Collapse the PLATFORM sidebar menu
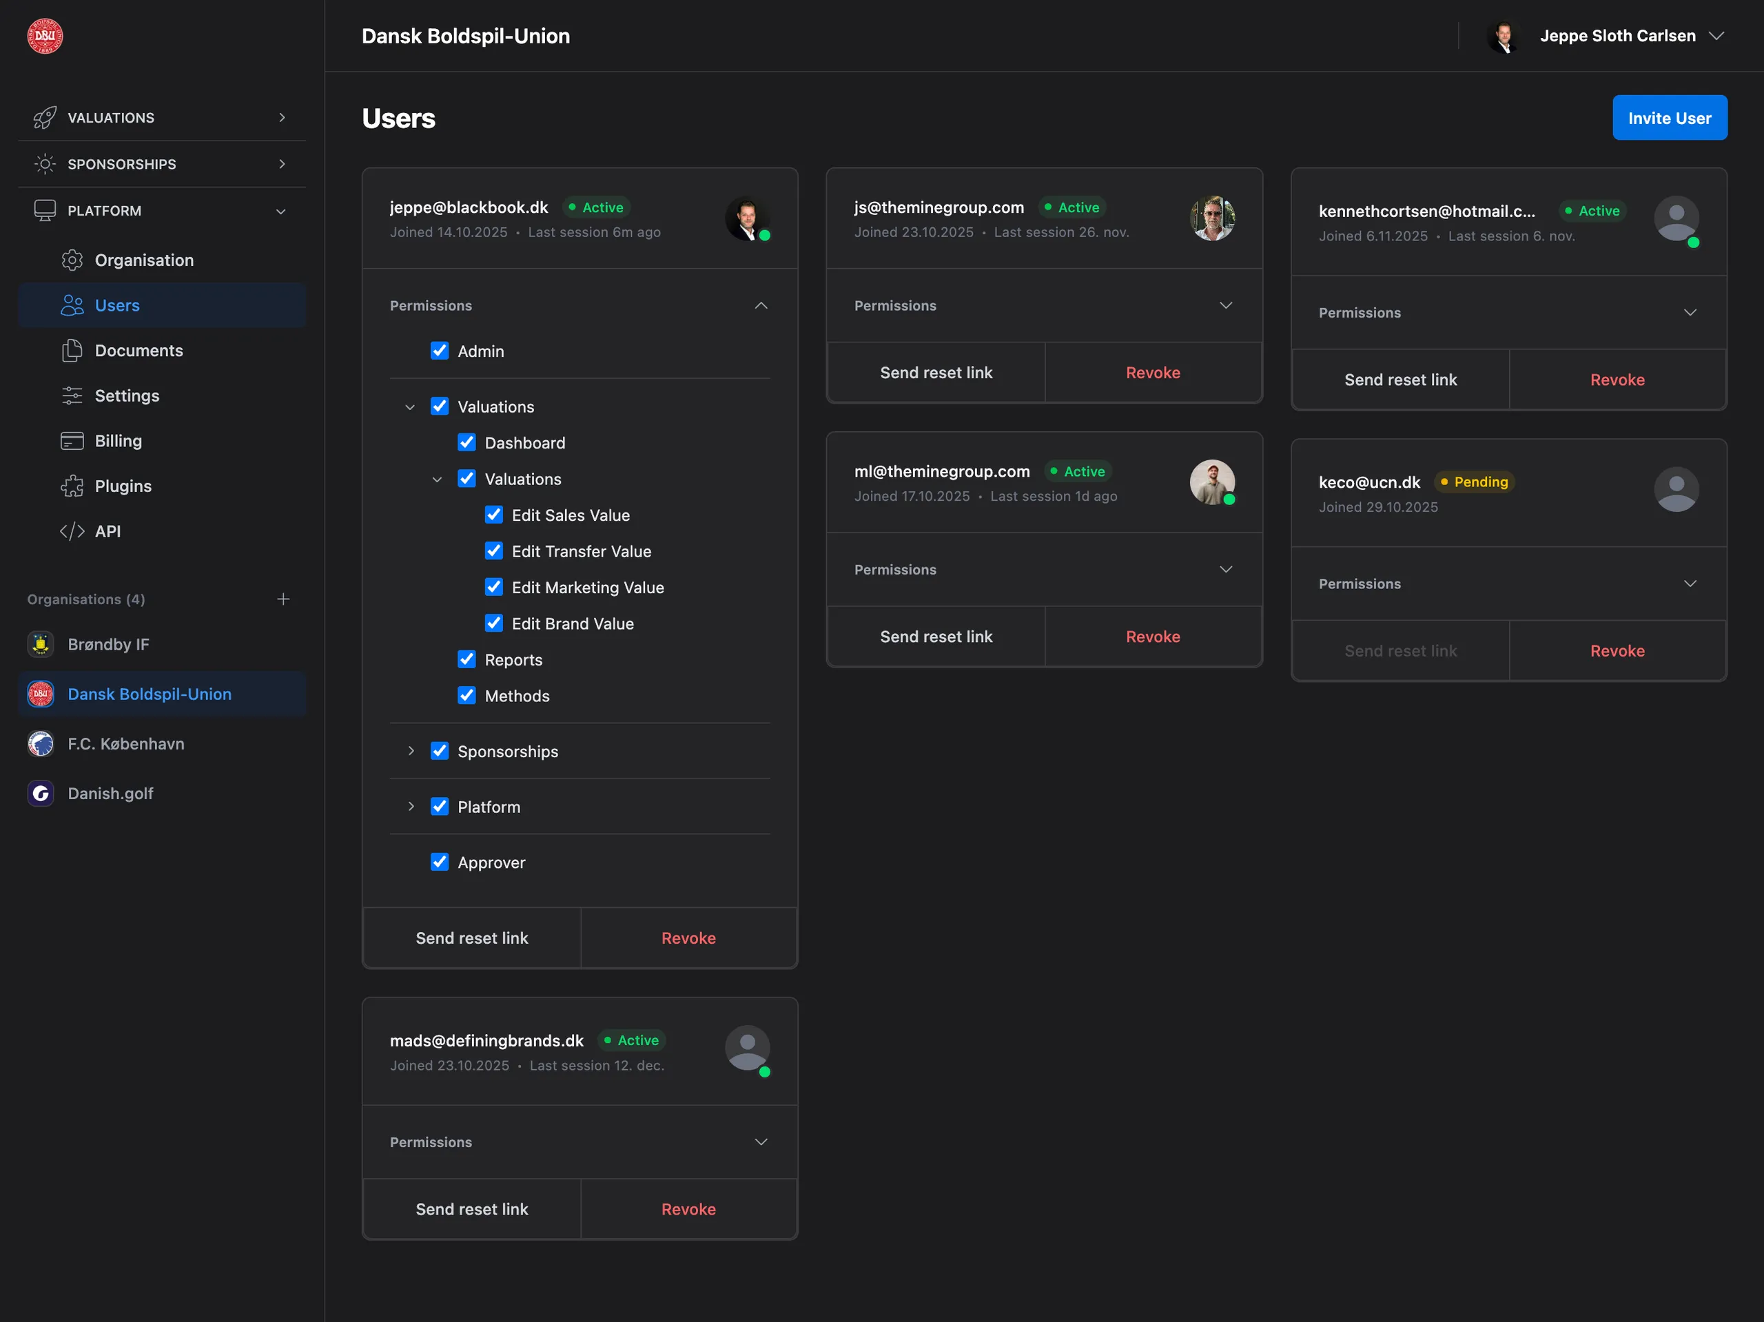The width and height of the screenshot is (1764, 1322). click(x=162, y=211)
